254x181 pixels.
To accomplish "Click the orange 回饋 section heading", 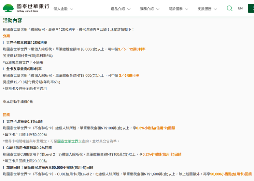I will click(6, 115).
